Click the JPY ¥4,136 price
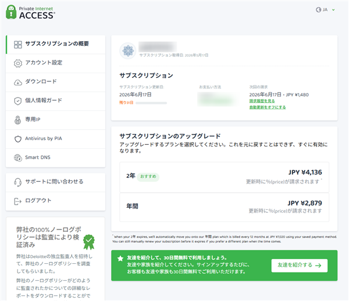Screen dimensions: 349x301 (x=305, y=172)
